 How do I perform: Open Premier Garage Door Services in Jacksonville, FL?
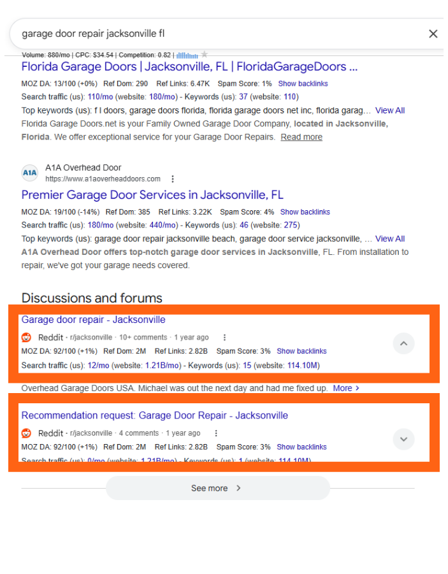point(152,195)
